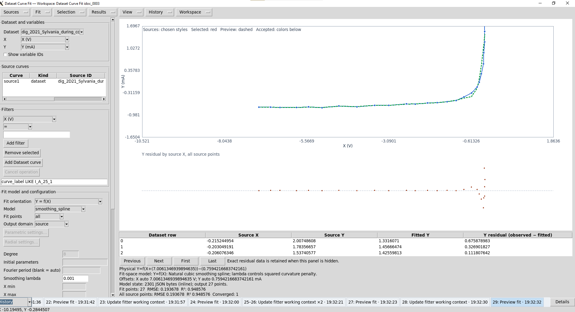Click the Next residual rows button
The height and width of the screenshot is (312, 575).
[159, 261]
